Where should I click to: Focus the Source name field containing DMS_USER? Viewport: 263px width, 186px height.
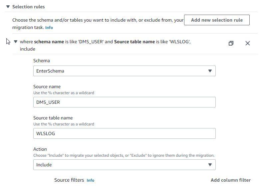pos(124,102)
